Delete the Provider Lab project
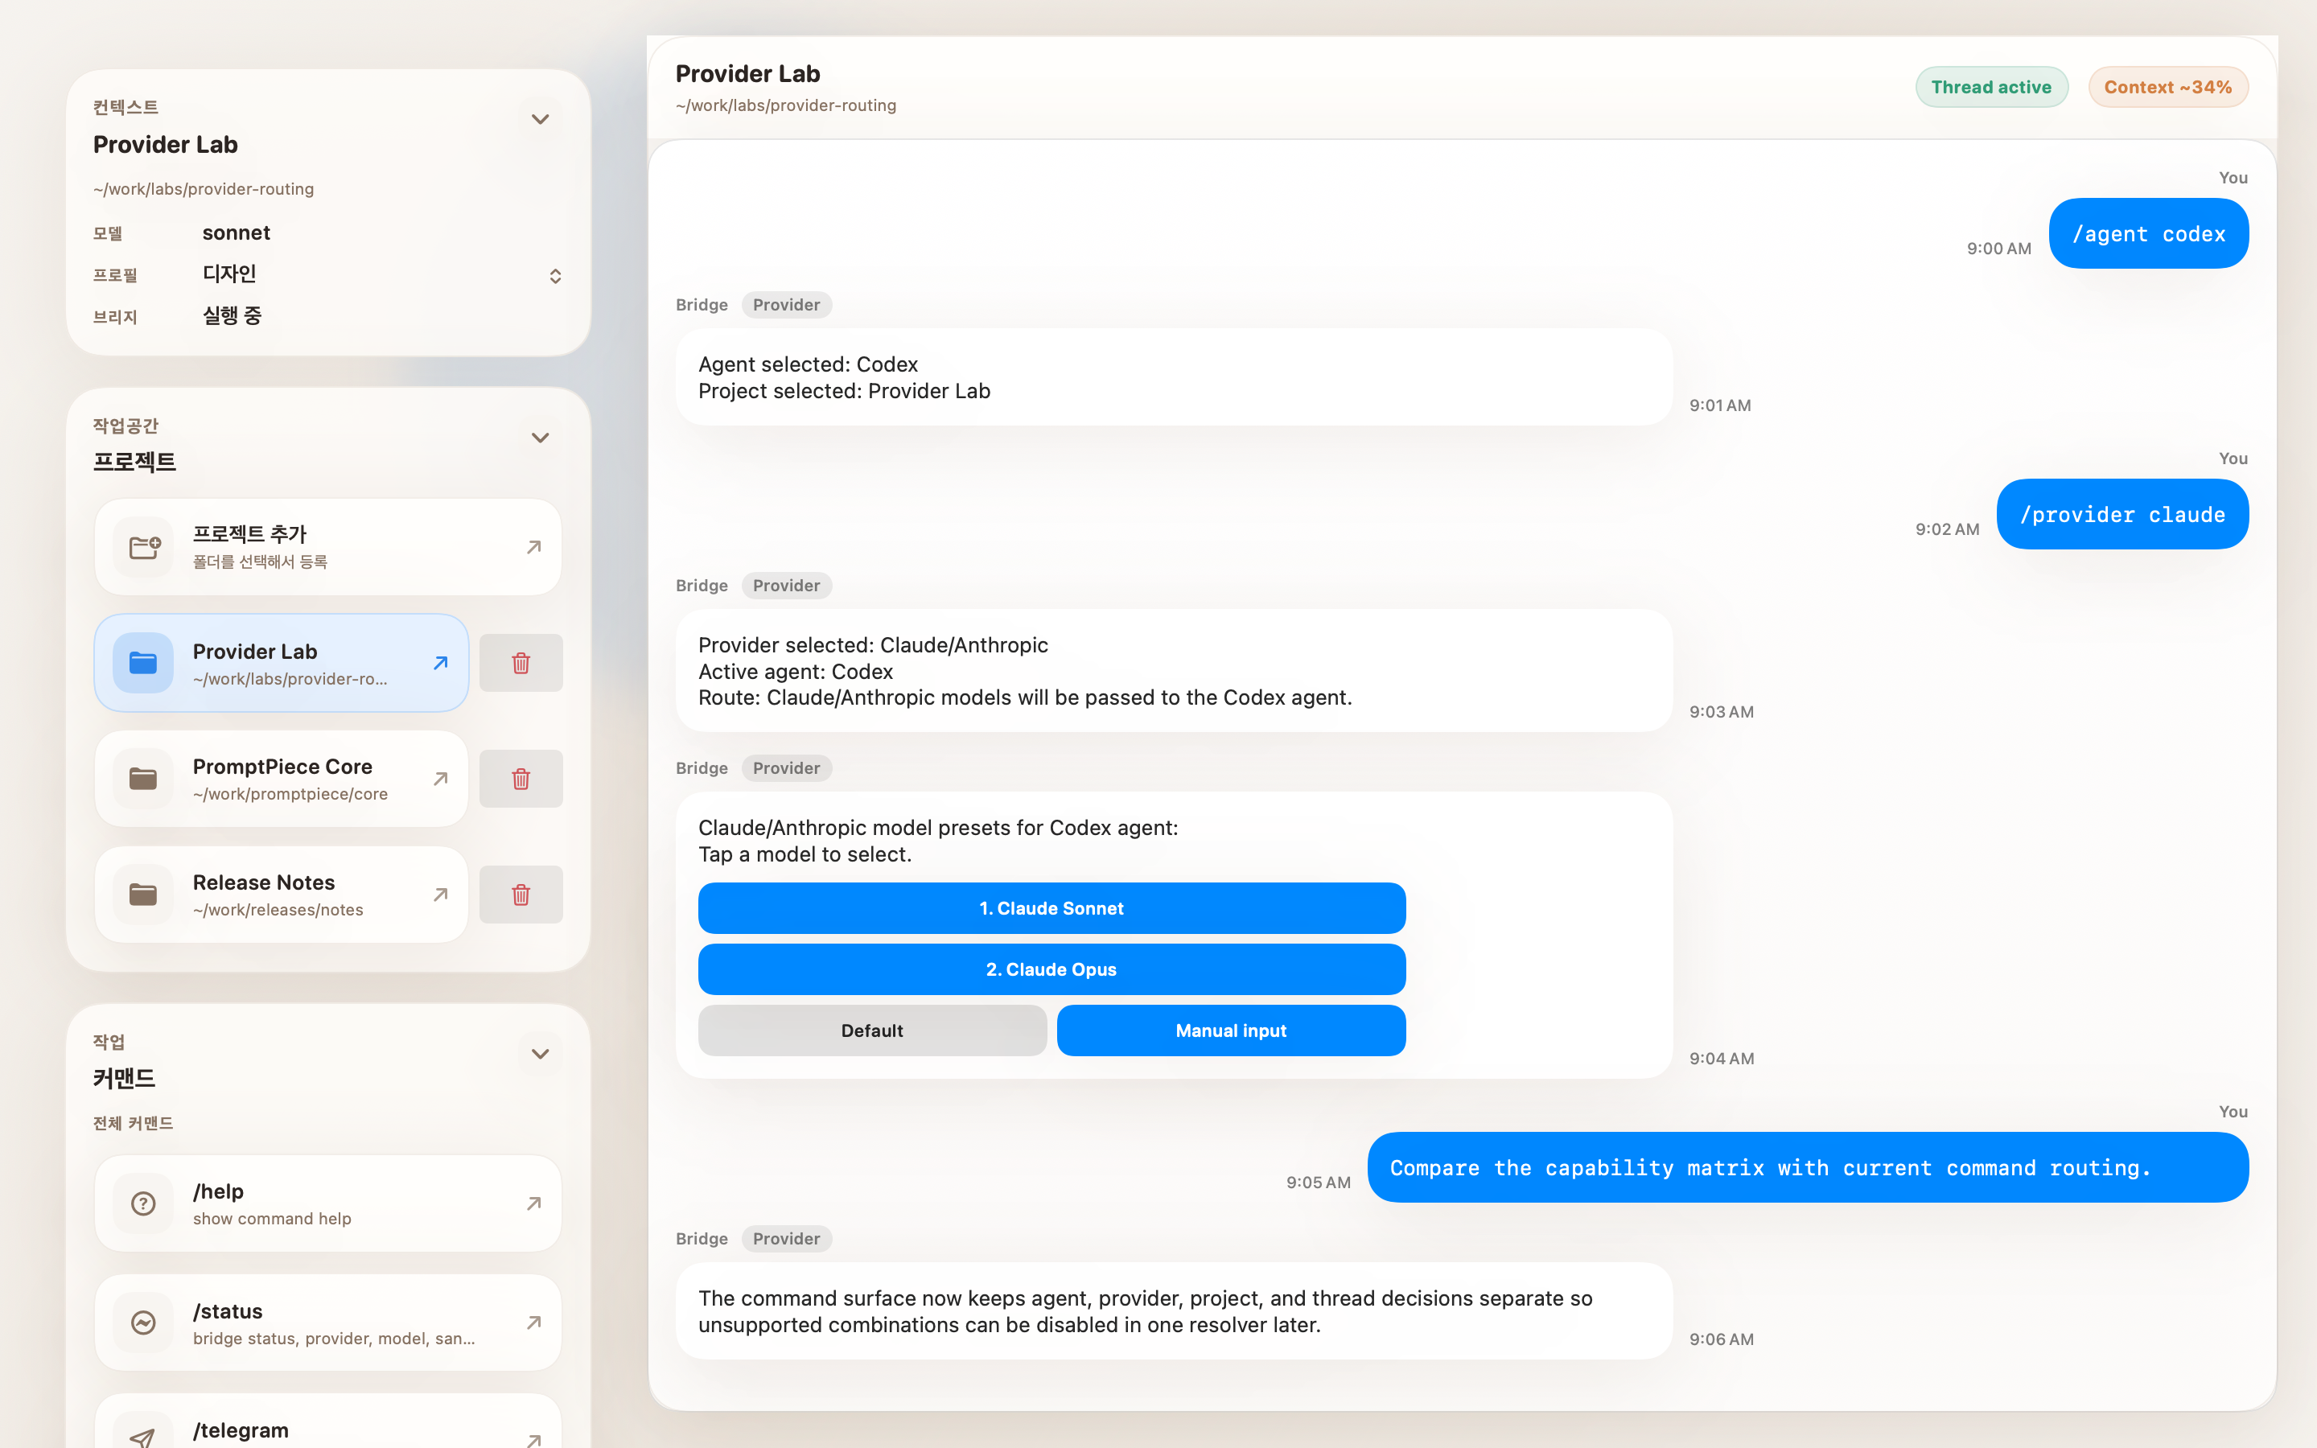The height and width of the screenshot is (1448, 2317). tap(521, 663)
